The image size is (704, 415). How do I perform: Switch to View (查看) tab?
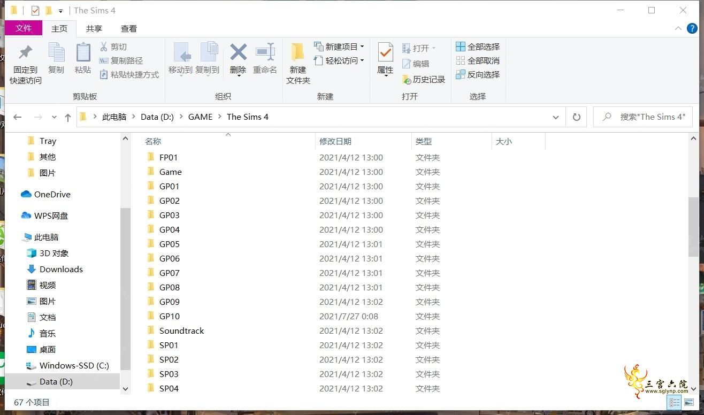129,29
